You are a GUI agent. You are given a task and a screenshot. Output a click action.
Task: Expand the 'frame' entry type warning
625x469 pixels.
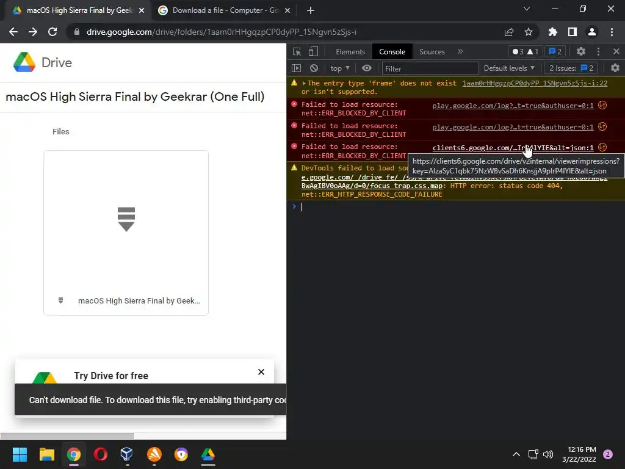(304, 83)
